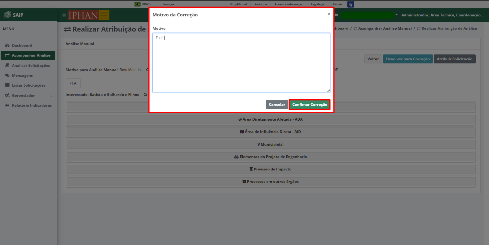The image size is (489, 245).
Task: Click inside the Motivo text area
Action: pos(241,63)
